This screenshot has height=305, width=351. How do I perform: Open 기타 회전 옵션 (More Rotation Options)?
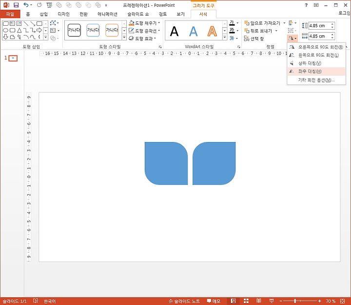pyautogui.click(x=316, y=80)
